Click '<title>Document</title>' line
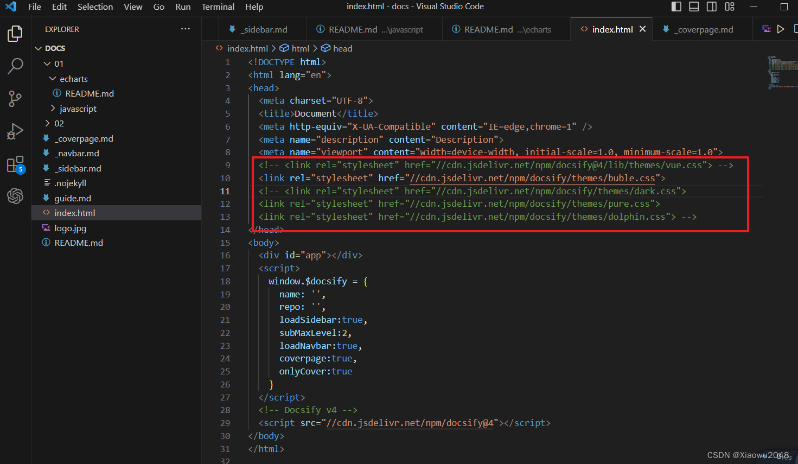 click(x=318, y=113)
